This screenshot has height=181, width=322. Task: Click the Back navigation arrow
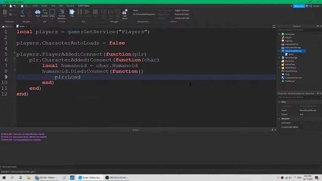click(x=23, y=13)
